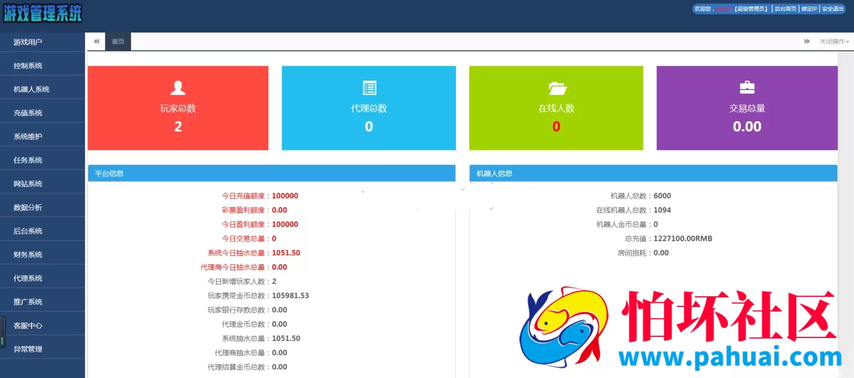Click the 平台信息 panel header
Screen dimensions: 854x378
(271, 174)
